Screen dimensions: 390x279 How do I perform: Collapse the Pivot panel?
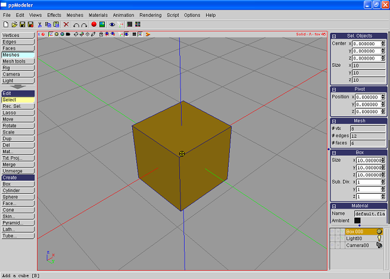(x=334, y=89)
